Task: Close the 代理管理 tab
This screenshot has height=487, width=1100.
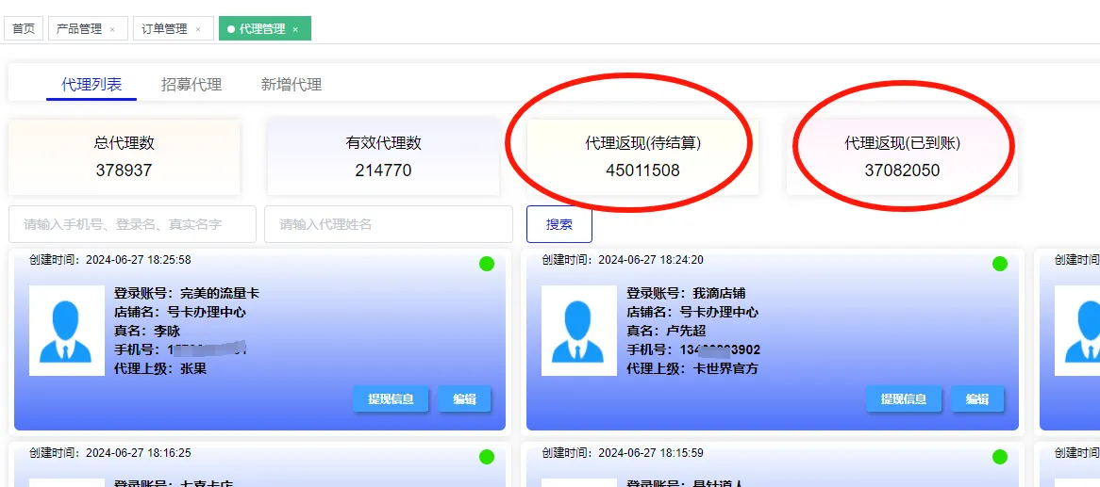Action: pyautogui.click(x=295, y=29)
